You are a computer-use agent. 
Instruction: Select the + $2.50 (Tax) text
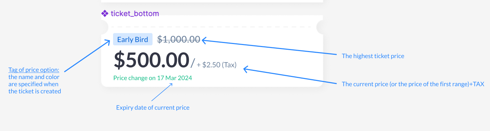pos(217,65)
